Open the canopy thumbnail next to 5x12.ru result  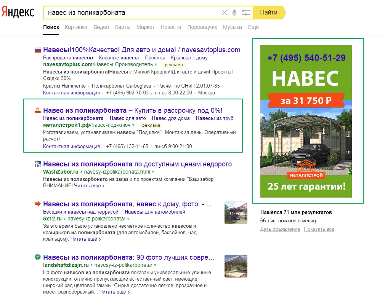[x=236, y=213]
